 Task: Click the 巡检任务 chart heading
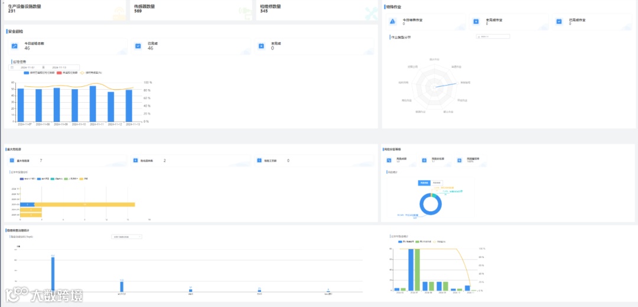[19, 61]
